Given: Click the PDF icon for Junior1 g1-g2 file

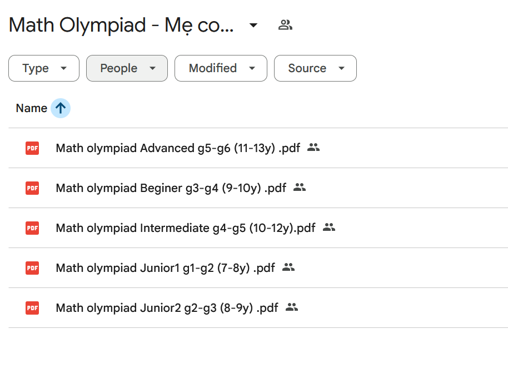Looking at the screenshot, I should 32,268.
